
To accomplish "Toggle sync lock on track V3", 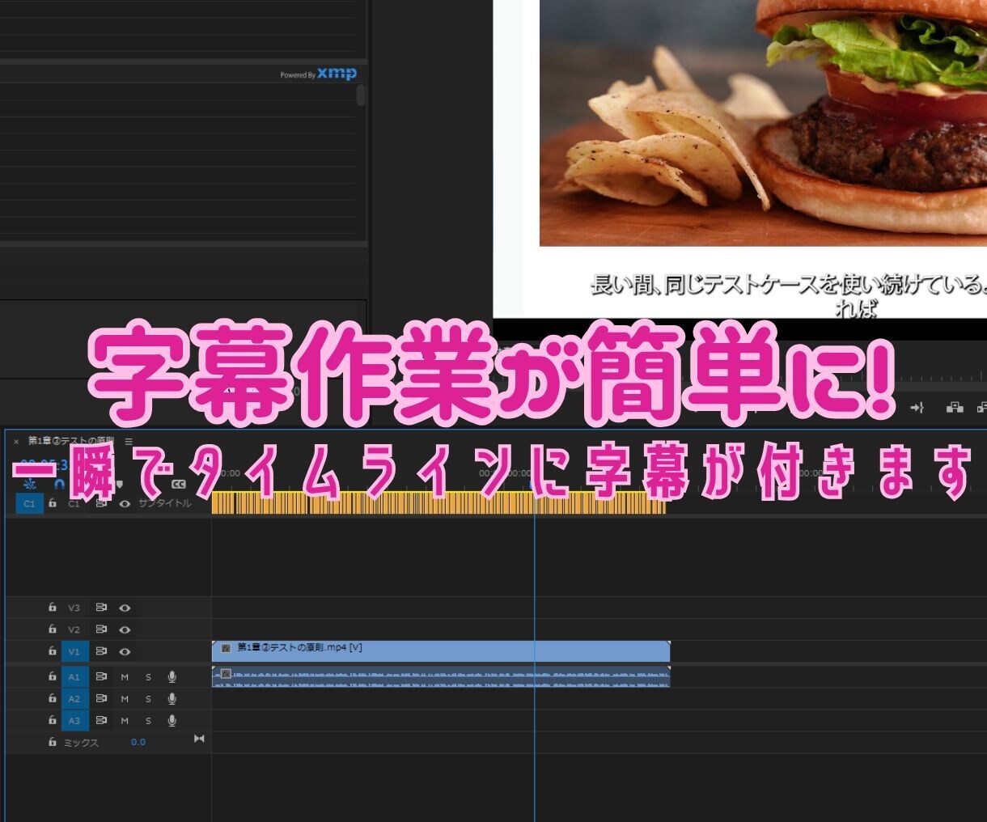I will click(x=101, y=608).
